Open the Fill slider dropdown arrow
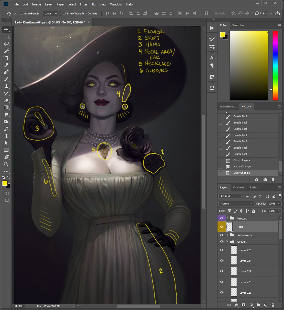This screenshot has height=310, width=284. coord(279,211)
